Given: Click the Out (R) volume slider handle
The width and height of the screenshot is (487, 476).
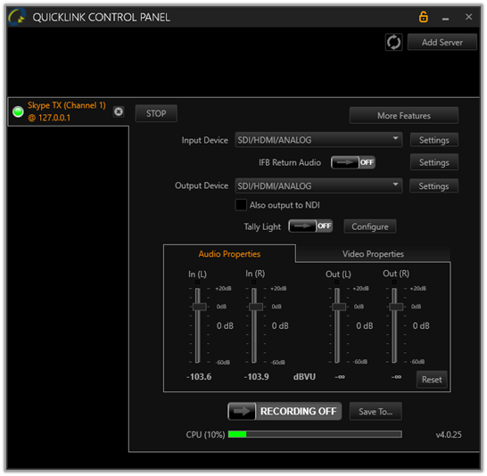Looking at the screenshot, I should point(396,307).
